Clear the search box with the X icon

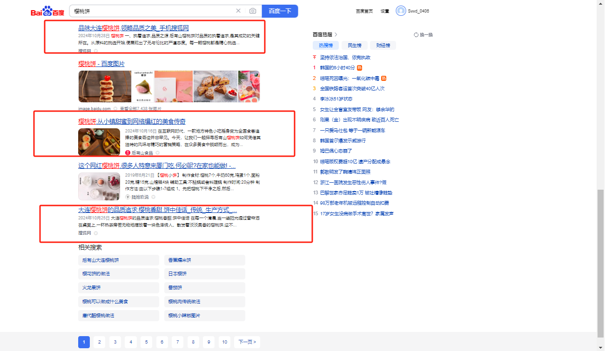click(238, 11)
